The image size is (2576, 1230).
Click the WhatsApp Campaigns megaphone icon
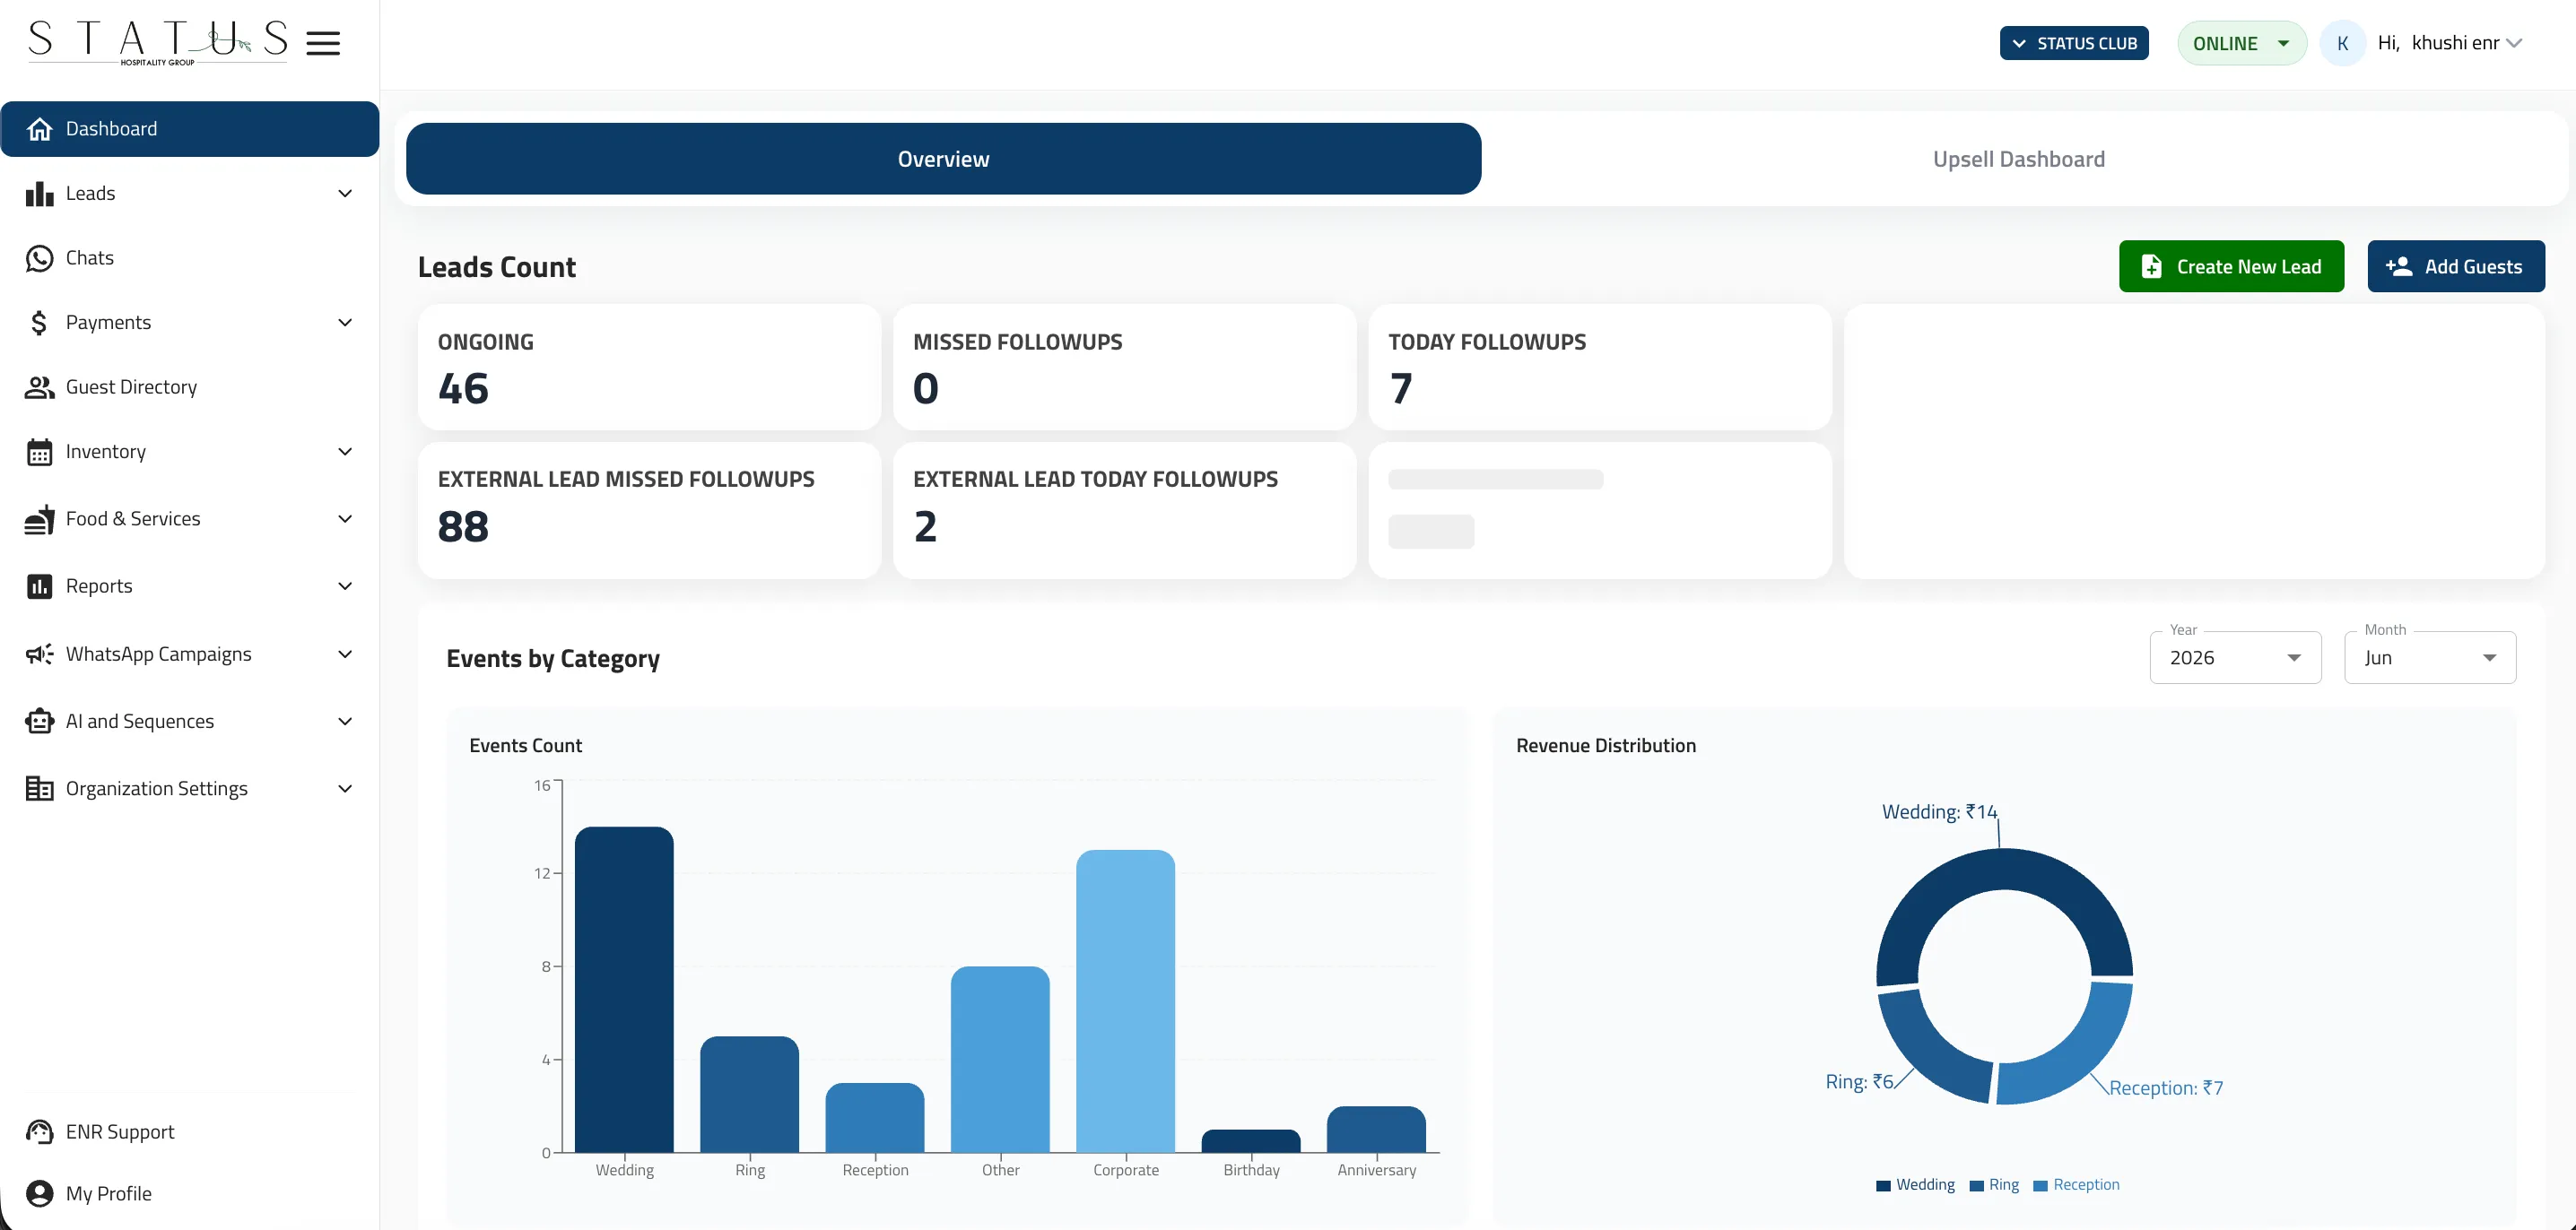[39, 654]
